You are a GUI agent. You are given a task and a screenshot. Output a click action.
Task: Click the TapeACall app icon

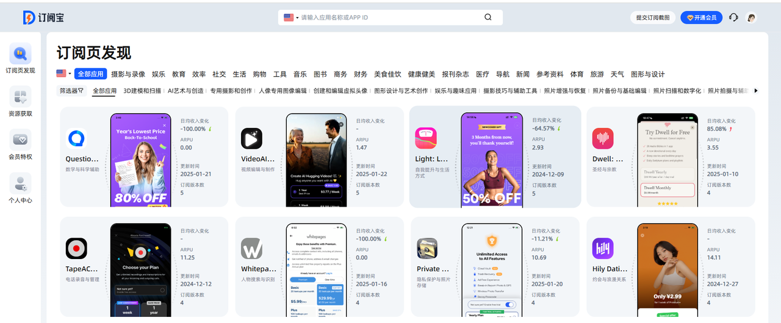pyautogui.click(x=76, y=249)
